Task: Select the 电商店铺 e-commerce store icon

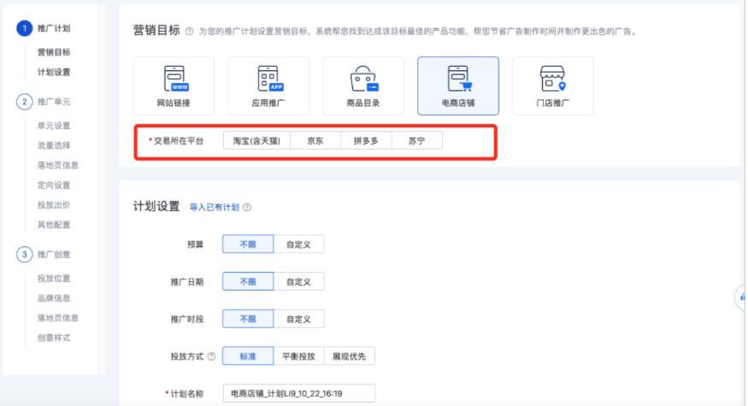Action: (x=457, y=85)
